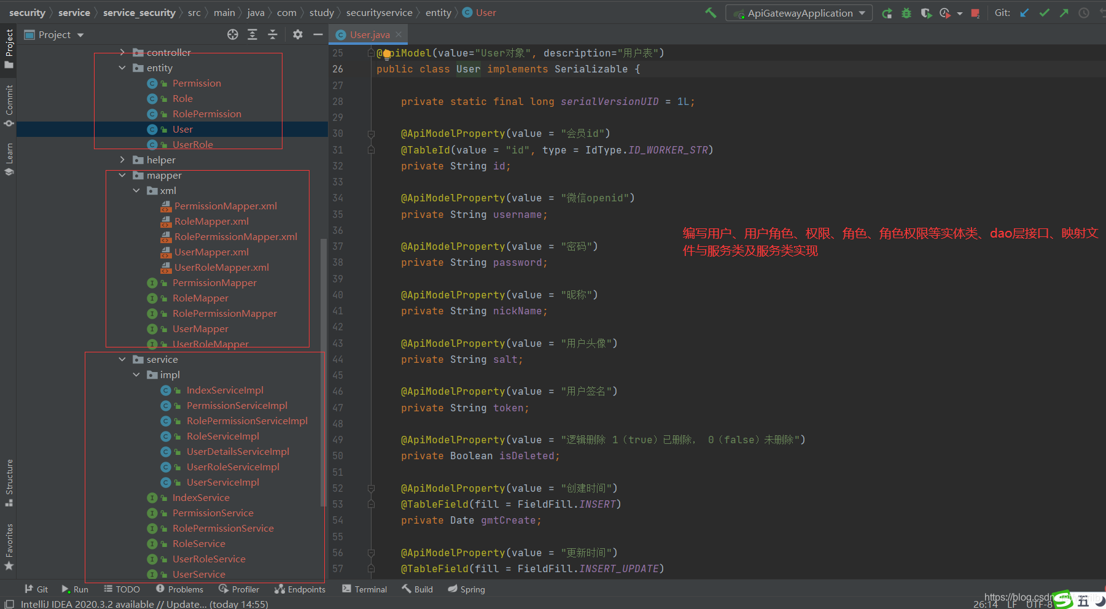Stop the running application red square
Image resolution: width=1106 pixels, height=609 pixels.
click(975, 13)
